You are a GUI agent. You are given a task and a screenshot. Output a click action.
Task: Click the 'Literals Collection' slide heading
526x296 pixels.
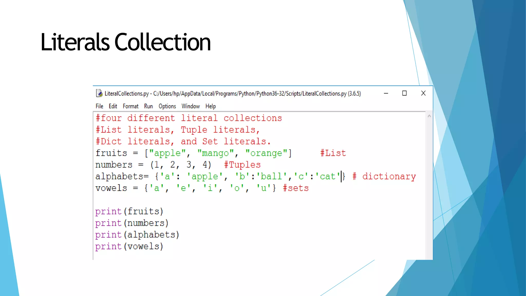click(x=125, y=42)
